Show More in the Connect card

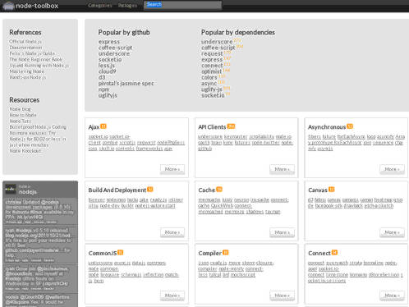pyautogui.click(x=392, y=296)
